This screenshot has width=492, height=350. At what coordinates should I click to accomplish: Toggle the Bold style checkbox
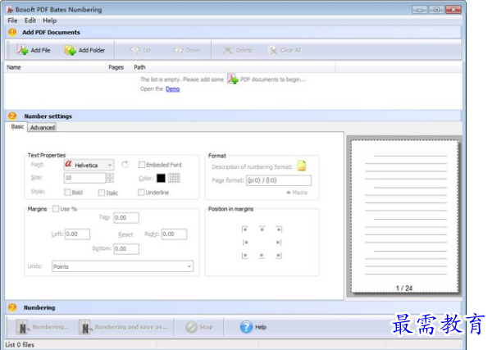click(x=67, y=193)
